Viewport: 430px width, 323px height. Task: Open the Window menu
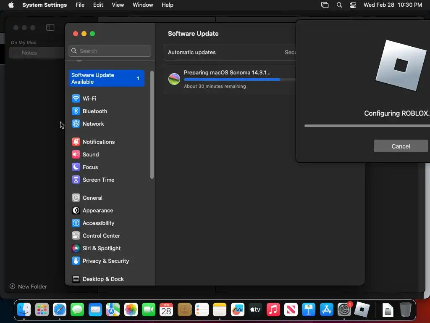[143, 5]
